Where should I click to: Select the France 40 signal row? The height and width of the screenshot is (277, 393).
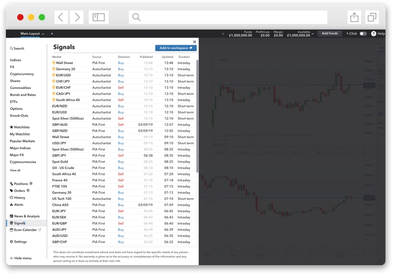pyautogui.click(x=123, y=180)
